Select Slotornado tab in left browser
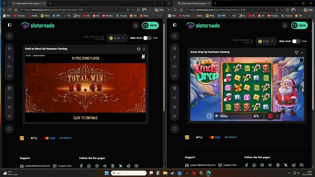315x177 pixels. [27, 3]
